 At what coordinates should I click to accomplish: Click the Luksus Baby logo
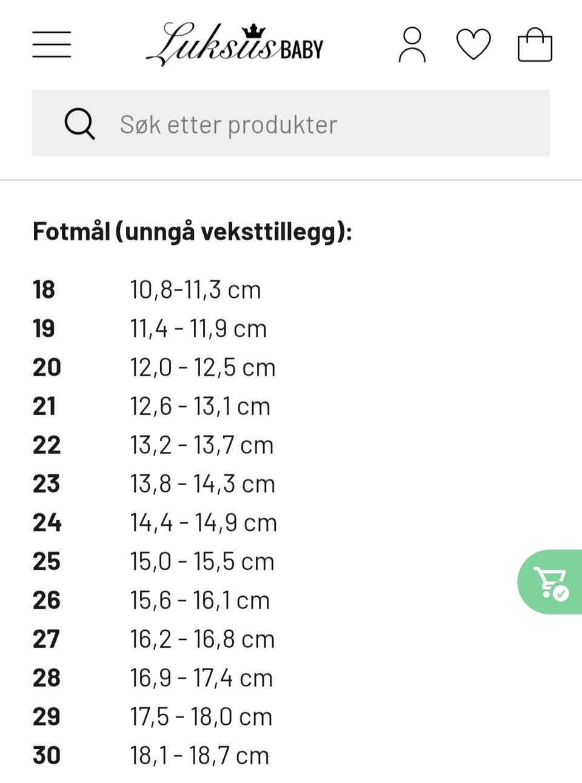click(235, 44)
